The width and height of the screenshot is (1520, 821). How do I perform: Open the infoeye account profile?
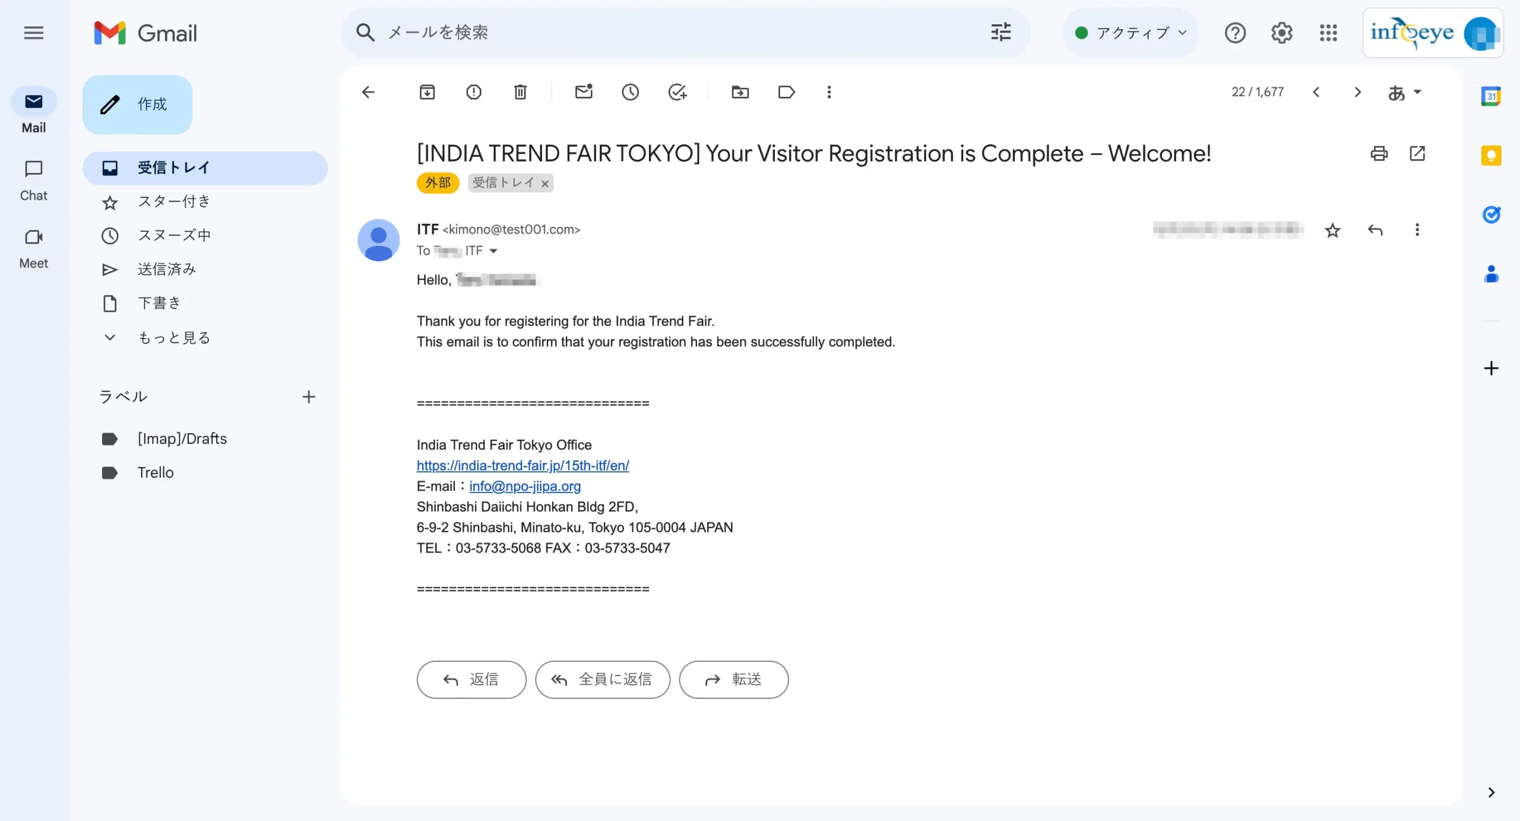tap(1433, 33)
